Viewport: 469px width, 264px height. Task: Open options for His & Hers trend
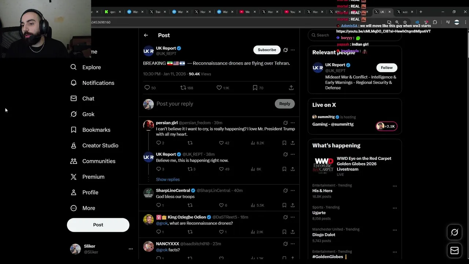click(395, 186)
